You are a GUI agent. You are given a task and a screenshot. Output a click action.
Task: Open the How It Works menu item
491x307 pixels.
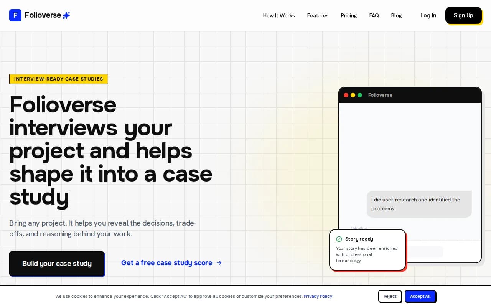279,15
